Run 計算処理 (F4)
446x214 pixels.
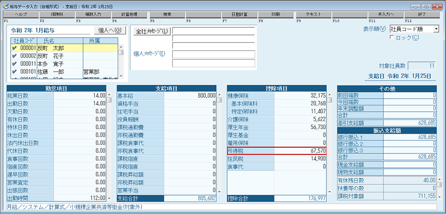coord(129,14)
